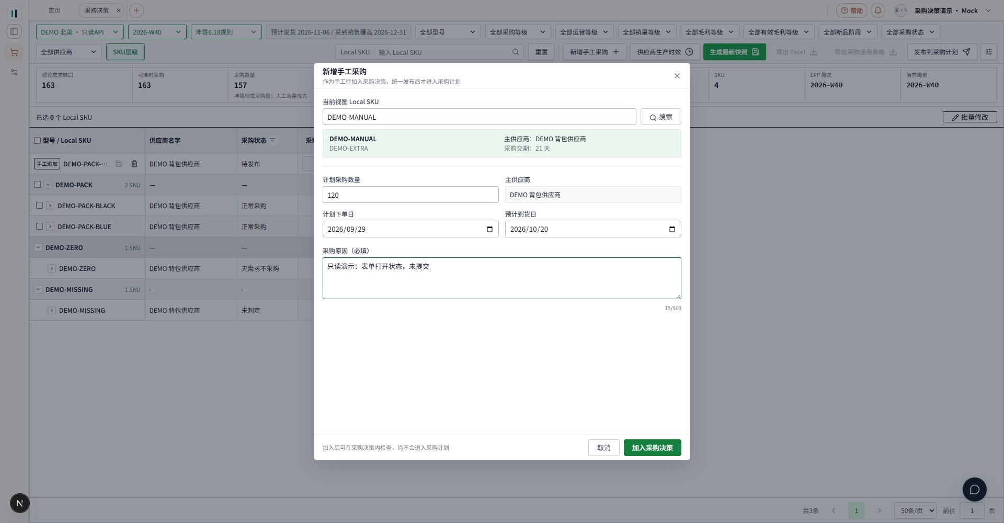Screen dimensions: 1004x523
Task: Open calendar picker for 计划下单日
Action: [489, 229]
